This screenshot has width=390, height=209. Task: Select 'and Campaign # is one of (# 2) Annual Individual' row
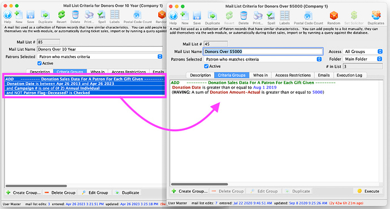[85, 88]
